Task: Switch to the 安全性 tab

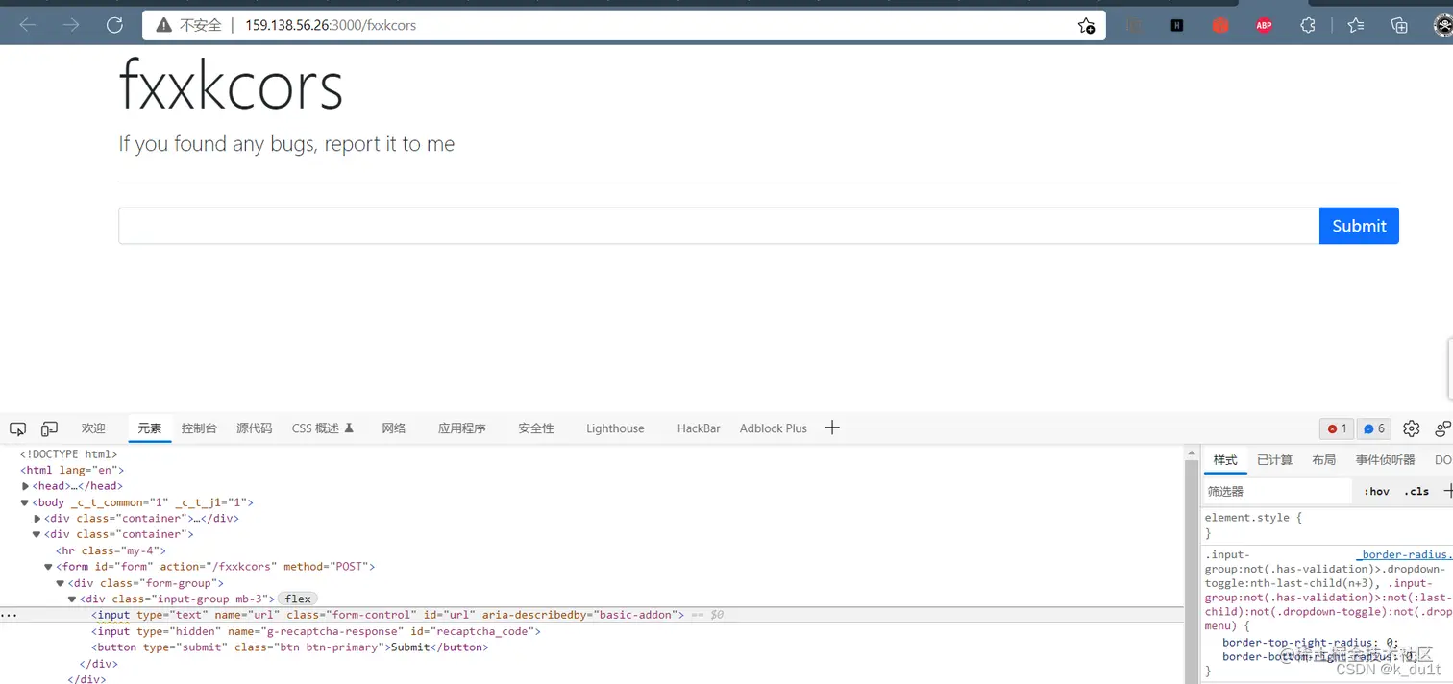Action: pyautogui.click(x=536, y=428)
